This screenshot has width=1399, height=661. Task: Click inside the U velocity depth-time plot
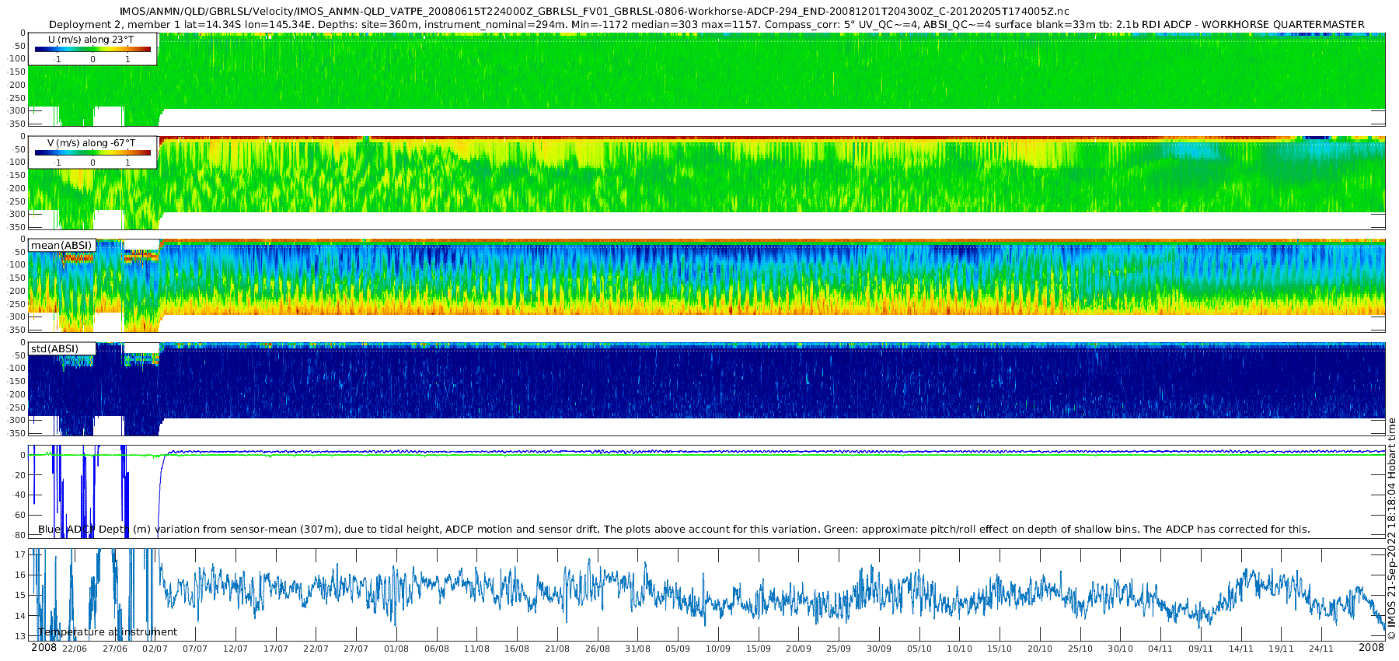click(707, 79)
